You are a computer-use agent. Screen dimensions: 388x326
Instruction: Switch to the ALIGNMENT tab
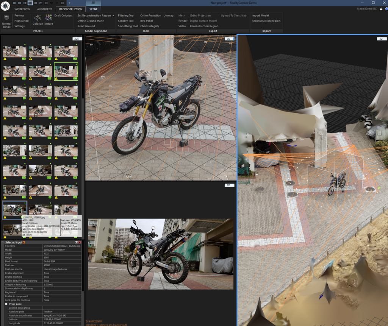(45, 9)
